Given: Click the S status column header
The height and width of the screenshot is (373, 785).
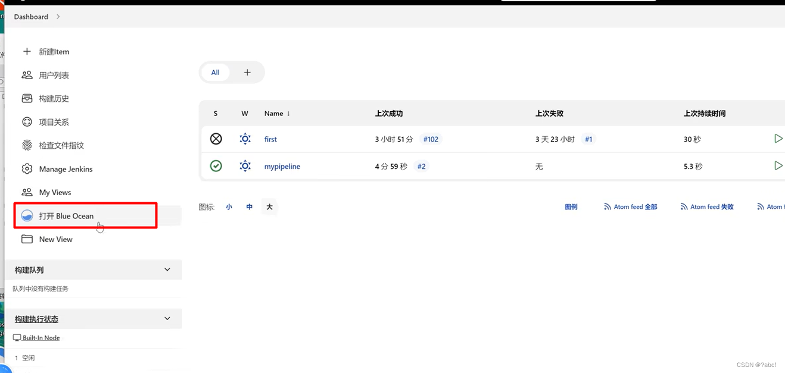Looking at the screenshot, I should coord(216,113).
